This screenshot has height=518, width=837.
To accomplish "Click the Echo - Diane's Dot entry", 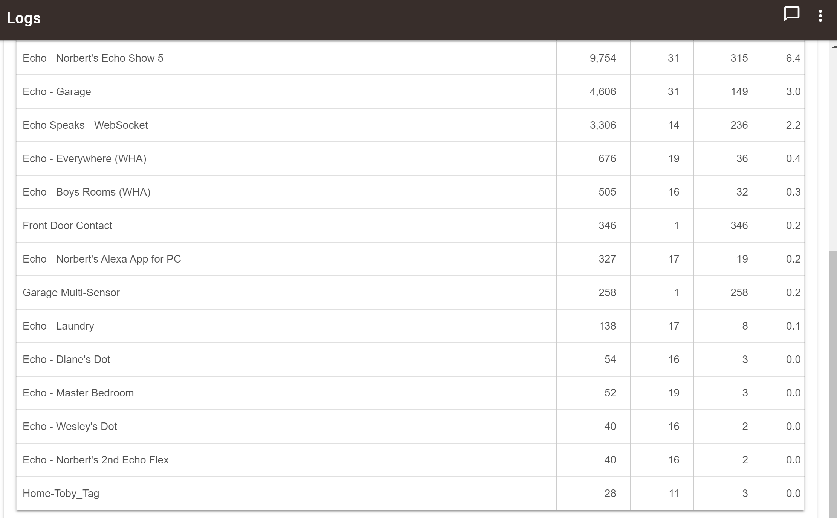I will (x=66, y=360).
